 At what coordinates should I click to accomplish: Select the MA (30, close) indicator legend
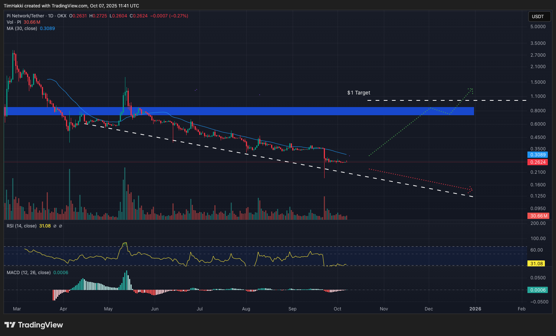(x=22, y=29)
